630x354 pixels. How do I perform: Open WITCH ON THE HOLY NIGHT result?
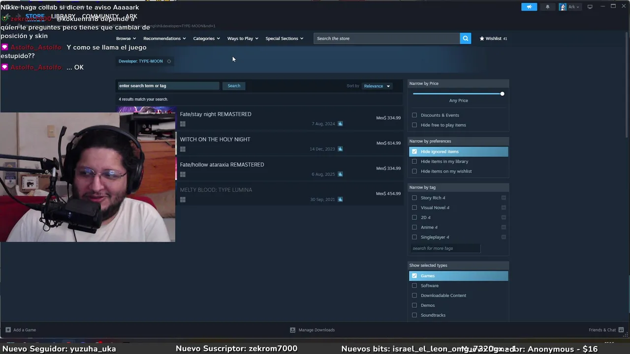259,144
